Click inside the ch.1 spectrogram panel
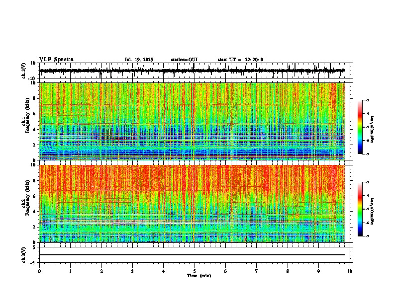The image size is (394, 304). tap(192, 121)
